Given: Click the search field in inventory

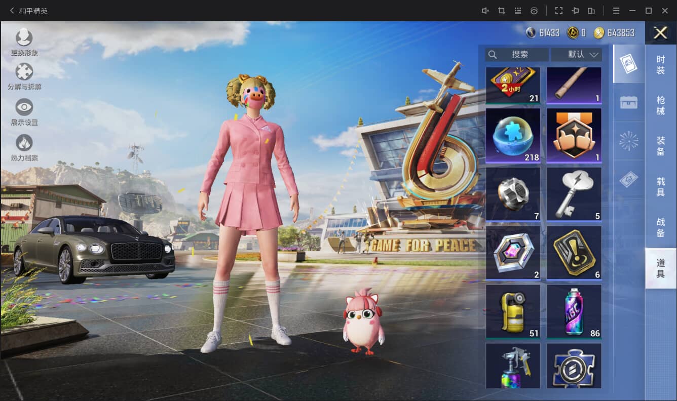Looking at the screenshot, I should (517, 54).
